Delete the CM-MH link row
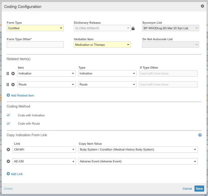Image resolution: width=208 pixels, height=196 pixels. click(8, 150)
